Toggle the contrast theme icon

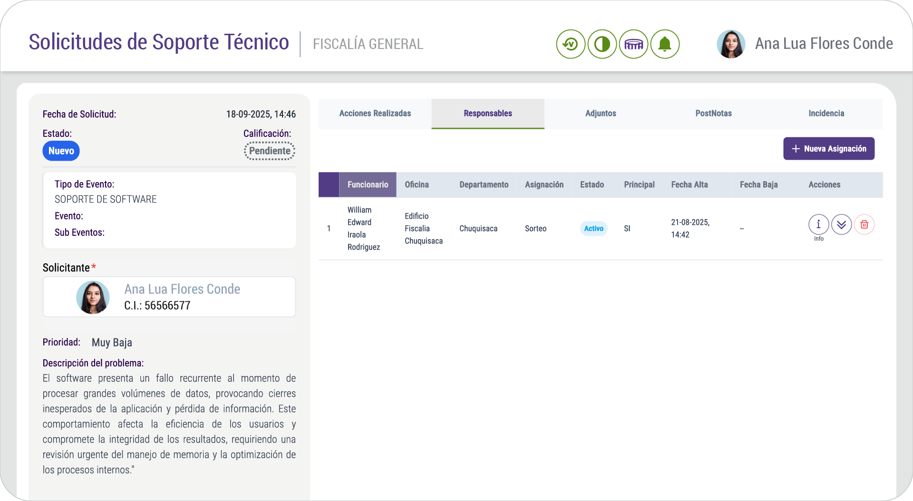click(x=602, y=44)
